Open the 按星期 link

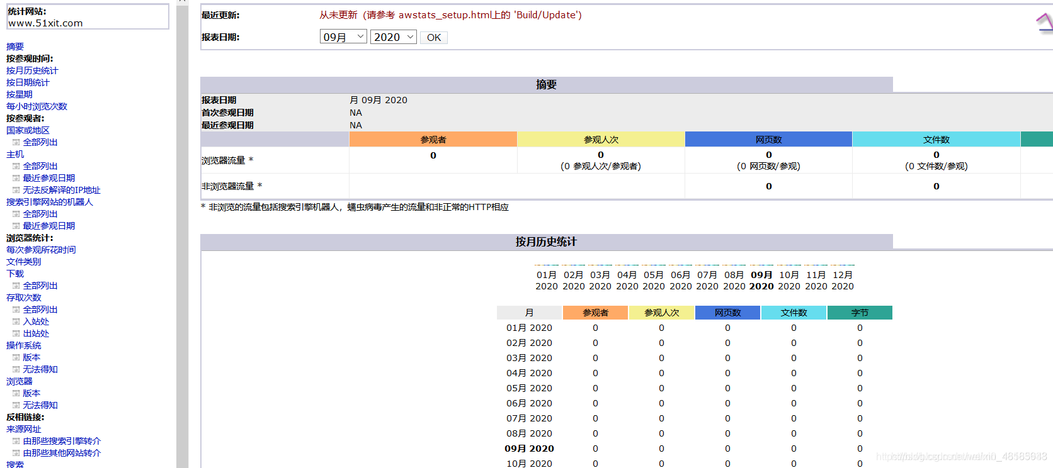[x=20, y=94]
